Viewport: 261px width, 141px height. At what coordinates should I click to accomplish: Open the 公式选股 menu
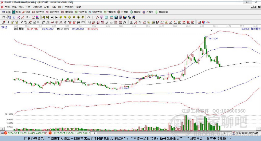[37, 7]
